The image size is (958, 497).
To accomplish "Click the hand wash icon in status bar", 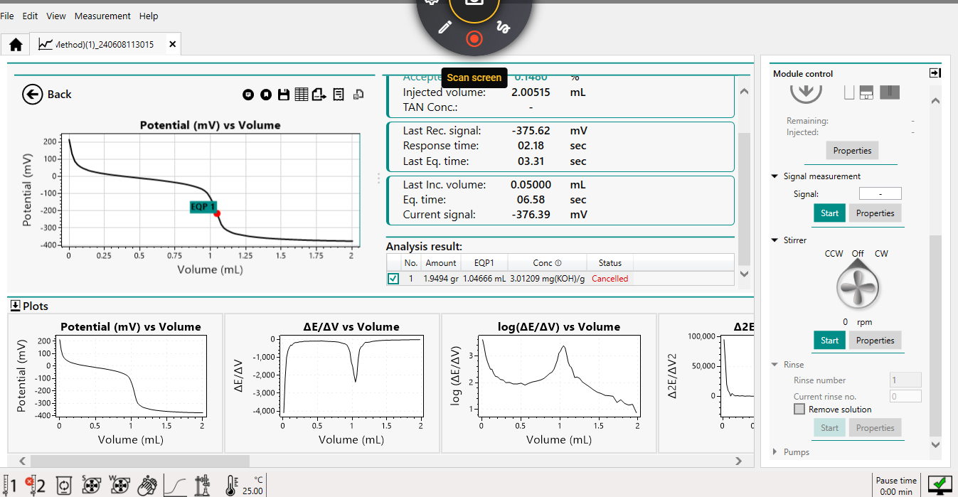I will tap(147, 486).
